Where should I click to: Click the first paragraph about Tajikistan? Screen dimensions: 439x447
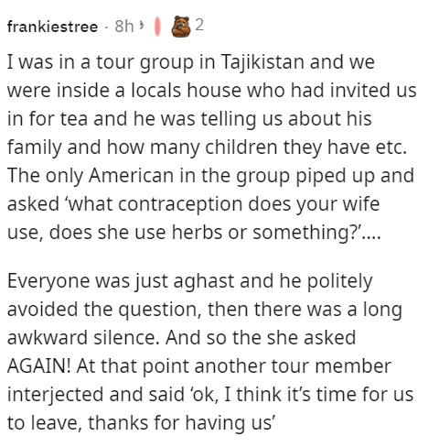[x=211, y=147]
